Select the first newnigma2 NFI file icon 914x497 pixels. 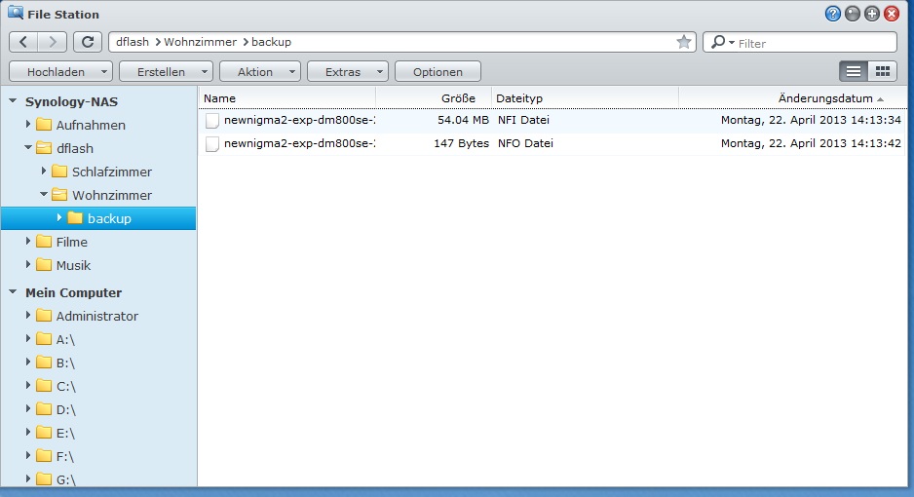[212, 121]
